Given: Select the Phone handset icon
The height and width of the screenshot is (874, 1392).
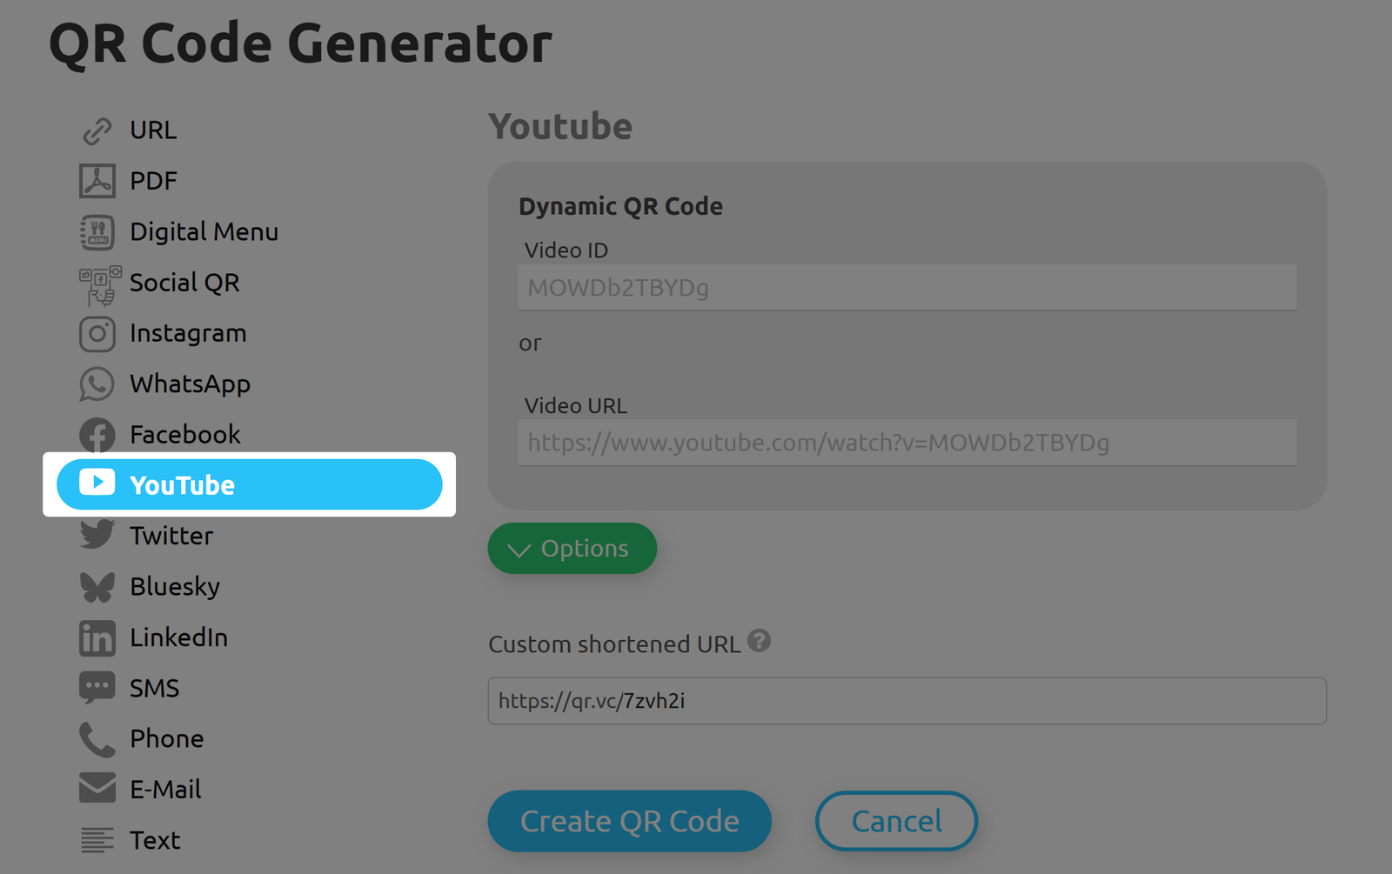Looking at the screenshot, I should (x=96, y=737).
